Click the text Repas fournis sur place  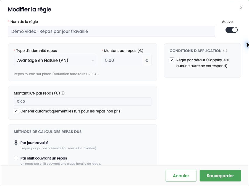pyautogui.click(x=33, y=74)
